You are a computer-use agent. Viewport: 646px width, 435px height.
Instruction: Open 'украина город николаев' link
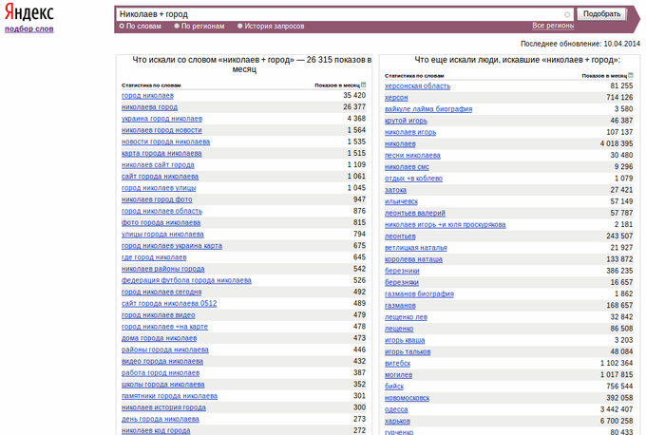point(161,119)
